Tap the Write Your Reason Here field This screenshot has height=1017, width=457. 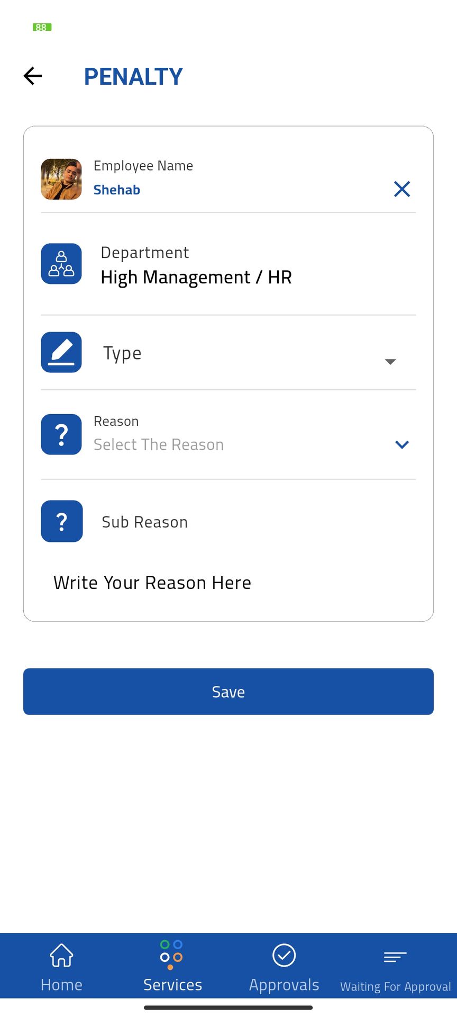[152, 583]
